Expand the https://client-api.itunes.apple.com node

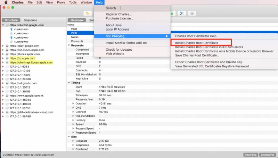coord(3,63)
